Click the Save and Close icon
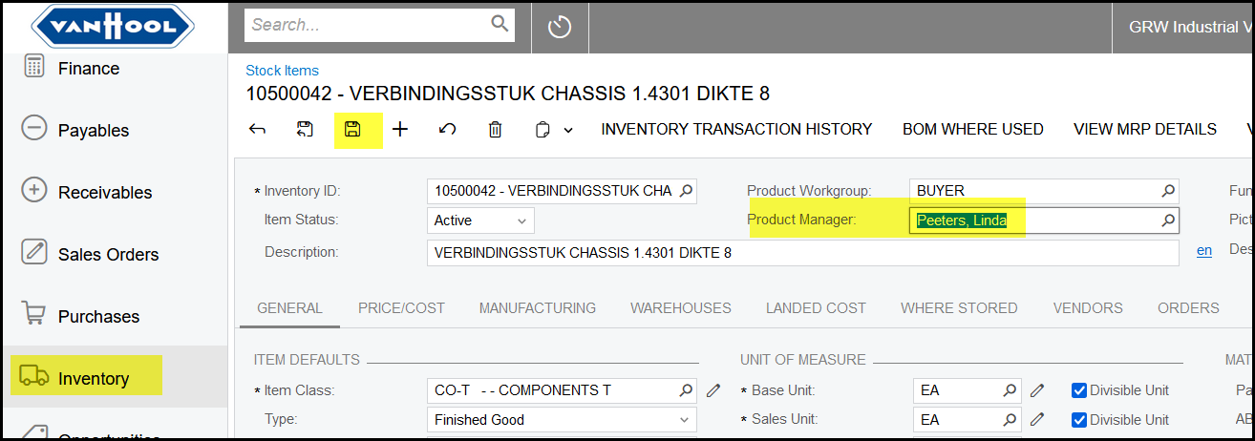Screen dimensions: 1255x441 pos(305,130)
